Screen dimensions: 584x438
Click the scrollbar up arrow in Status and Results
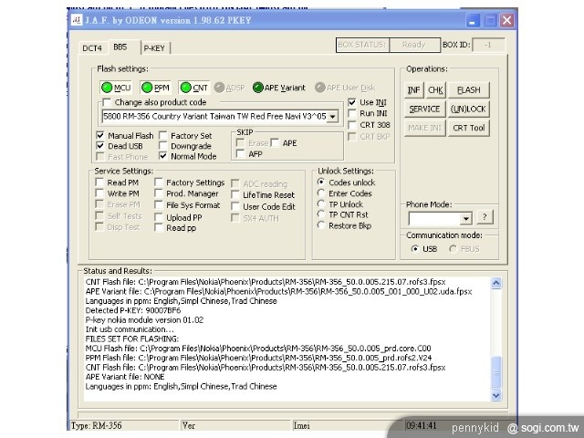495,283
